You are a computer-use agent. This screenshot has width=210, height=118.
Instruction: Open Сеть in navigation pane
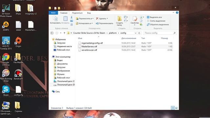[57, 92]
